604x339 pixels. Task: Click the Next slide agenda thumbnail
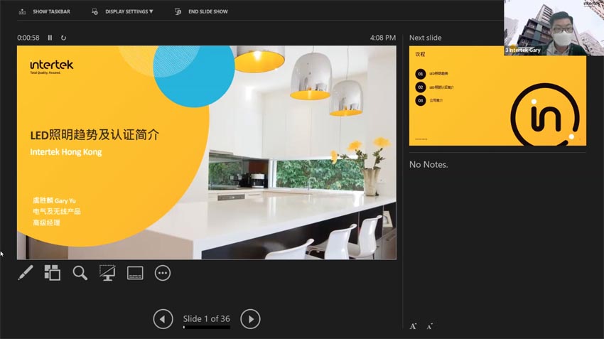[x=497, y=96]
